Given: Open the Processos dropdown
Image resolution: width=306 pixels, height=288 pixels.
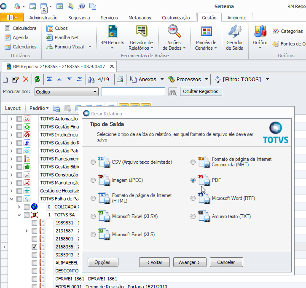Looking at the screenshot, I should pyautogui.click(x=207, y=79).
